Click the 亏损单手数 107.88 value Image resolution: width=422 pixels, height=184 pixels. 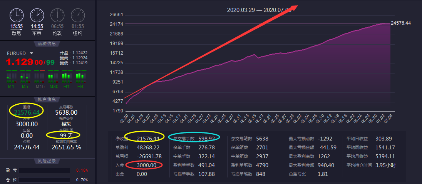(207, 174)
